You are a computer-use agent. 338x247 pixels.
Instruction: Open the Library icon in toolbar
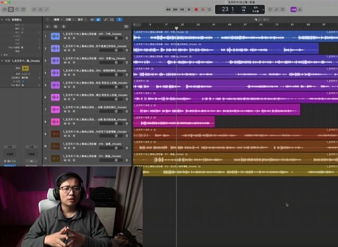pos(5,9)
